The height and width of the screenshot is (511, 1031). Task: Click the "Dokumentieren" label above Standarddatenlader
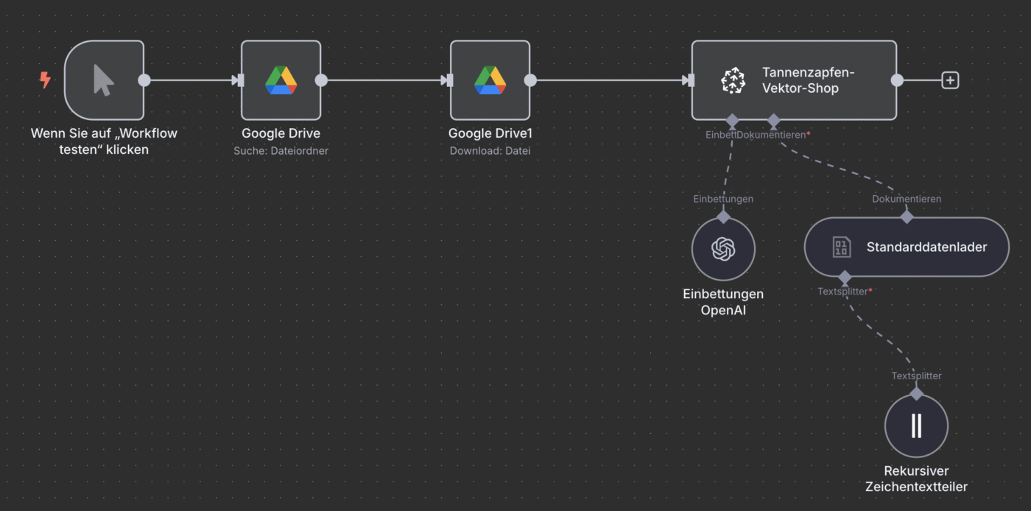(x=907, y=199)
